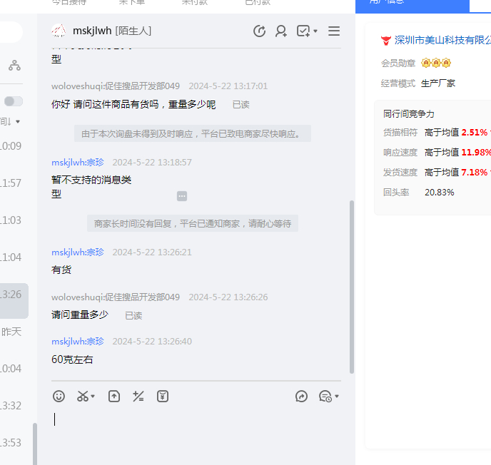Click the yuan price quote icon

click(163, 396)
